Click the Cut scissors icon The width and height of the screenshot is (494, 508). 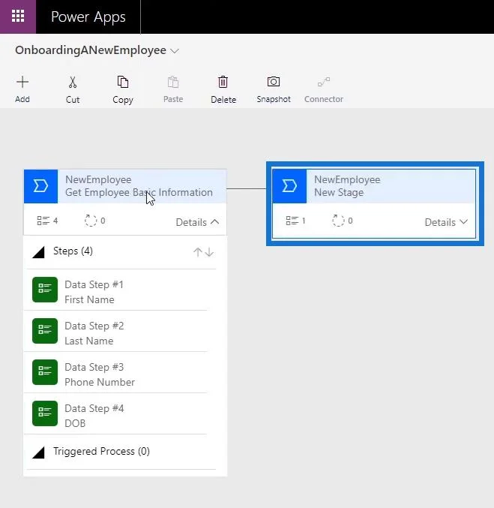(x=73, y=83)
